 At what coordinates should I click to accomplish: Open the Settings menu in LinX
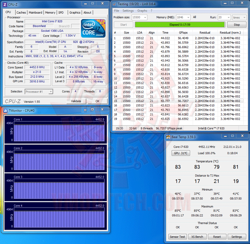pyautogui.click(x=128, y=10)
